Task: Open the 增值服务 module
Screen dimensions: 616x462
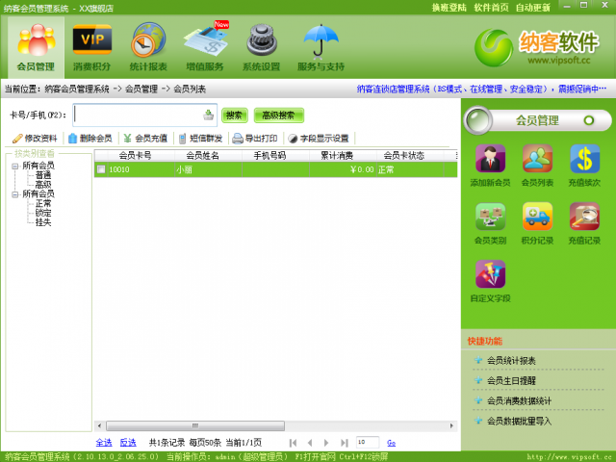Action: coord(205,47)
